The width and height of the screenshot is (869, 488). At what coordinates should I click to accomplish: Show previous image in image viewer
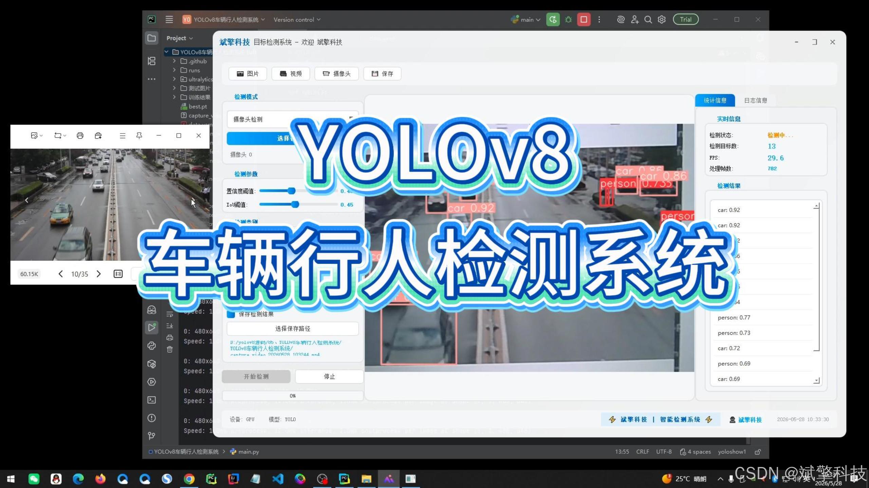pyautogui.click(x=60, y=274)
